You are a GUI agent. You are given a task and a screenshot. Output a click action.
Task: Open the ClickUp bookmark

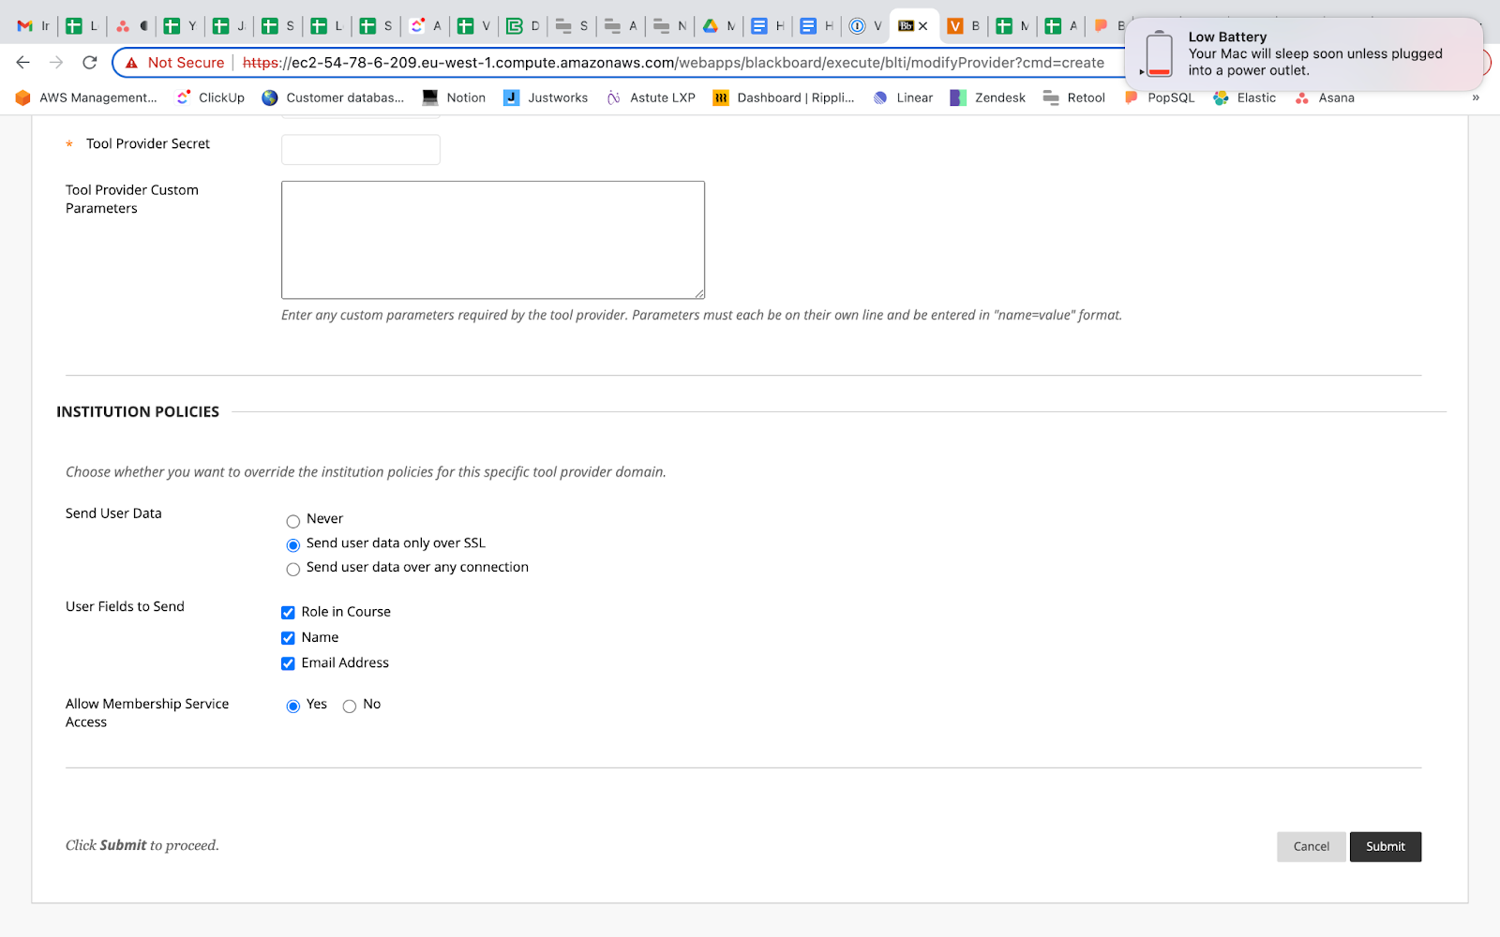pos(211,97)
